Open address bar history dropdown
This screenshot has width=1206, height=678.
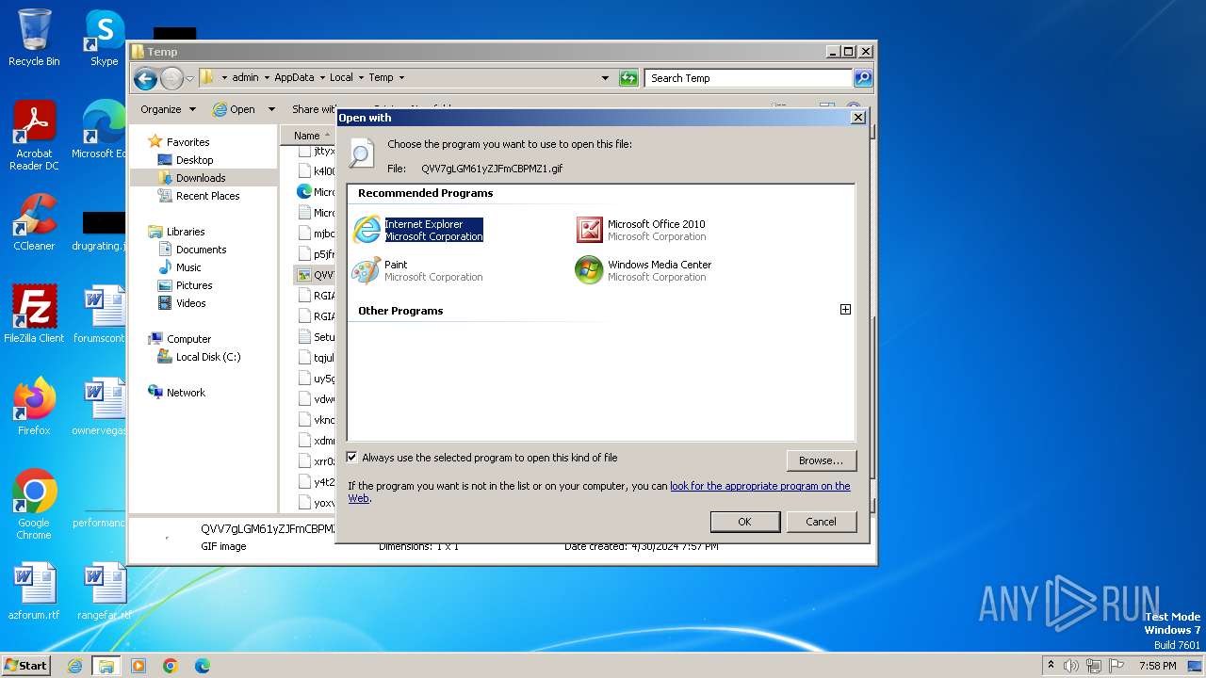[x=605, y=78]
